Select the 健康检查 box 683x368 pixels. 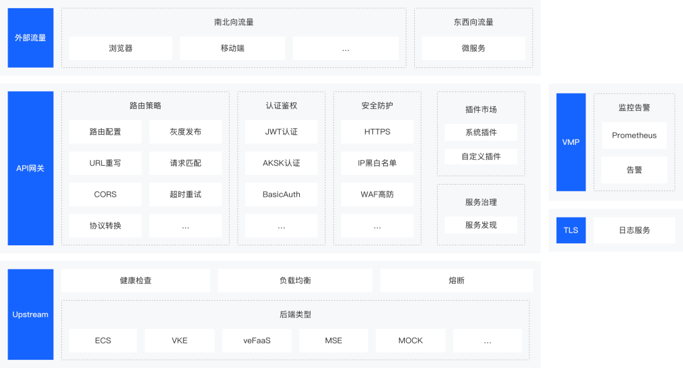pos(136,281)
